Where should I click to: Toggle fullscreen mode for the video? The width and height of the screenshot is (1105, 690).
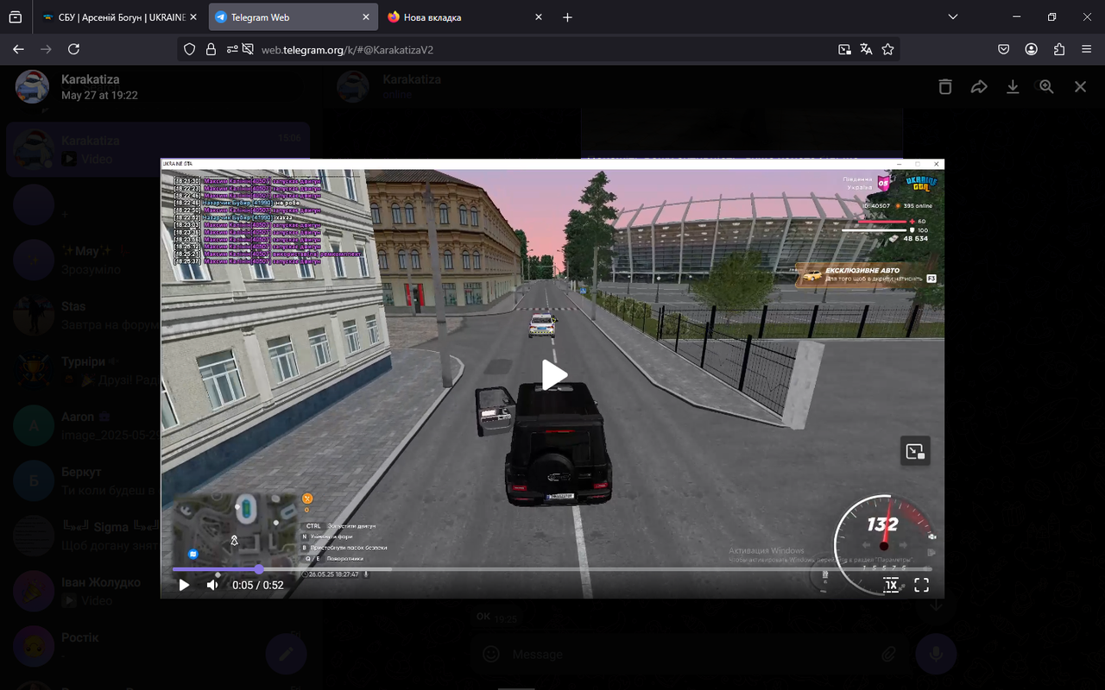click(921, 585)
